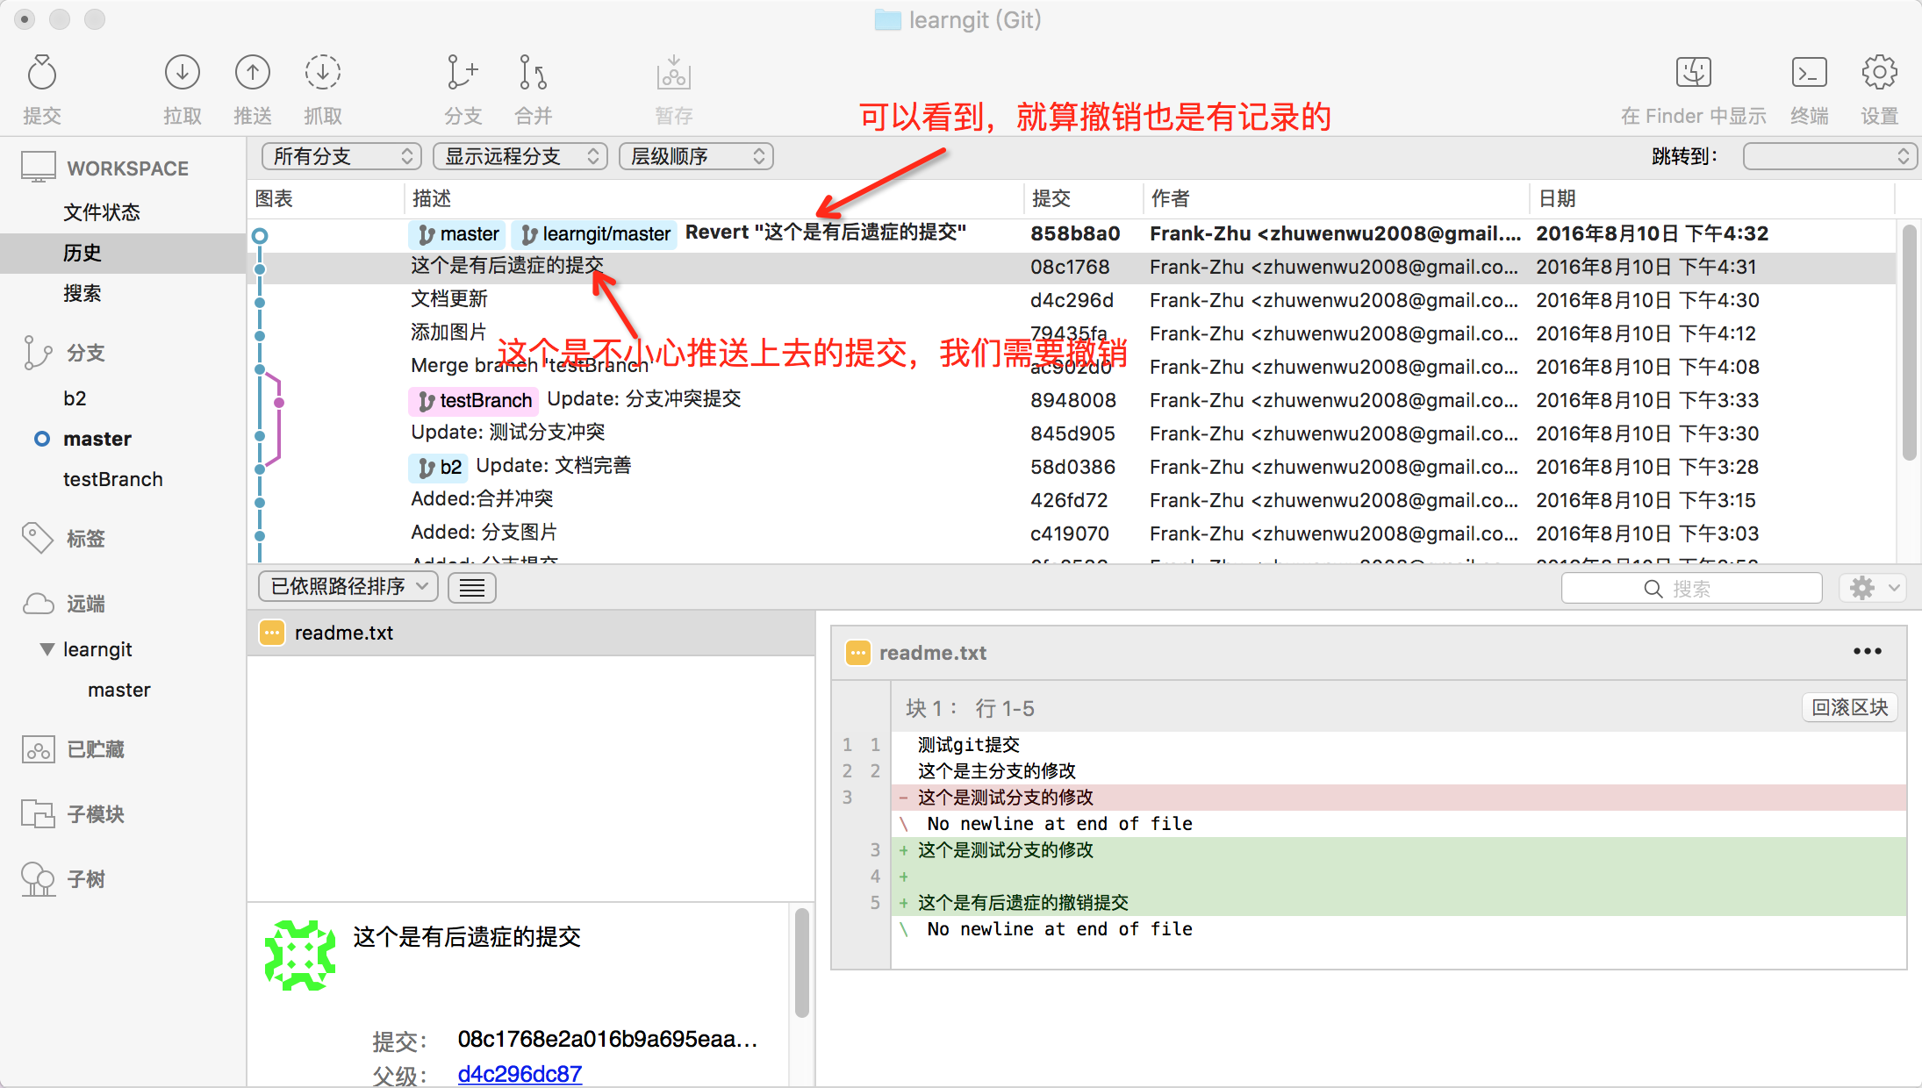The image size is (1922, 1088).
Task: Open Terminal (终端) from the toolbar
Action: (1809, 74)
